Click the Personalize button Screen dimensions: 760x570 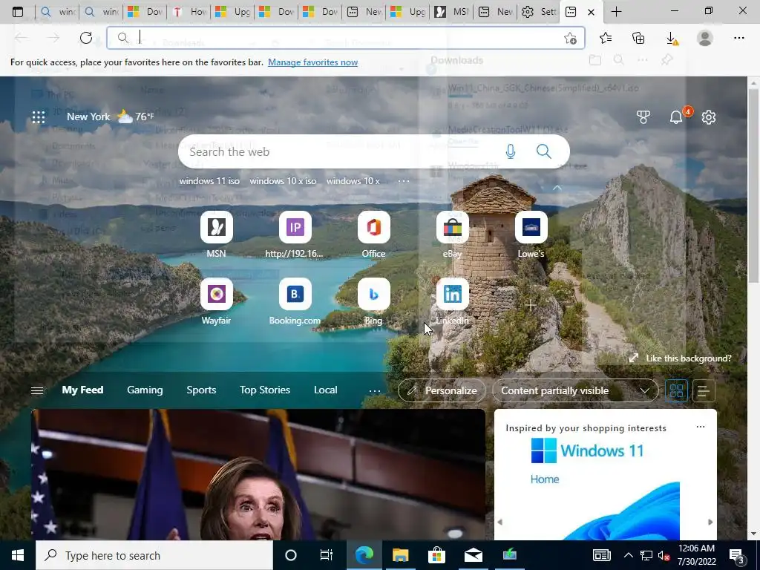click(x=442, y=390)
